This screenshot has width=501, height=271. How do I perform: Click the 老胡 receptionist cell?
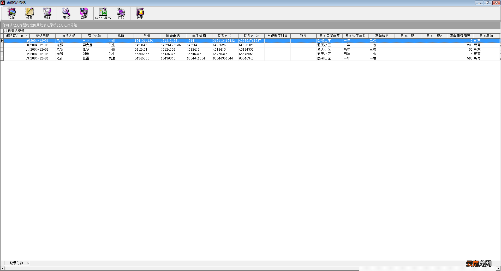click(x=69, y=50)
